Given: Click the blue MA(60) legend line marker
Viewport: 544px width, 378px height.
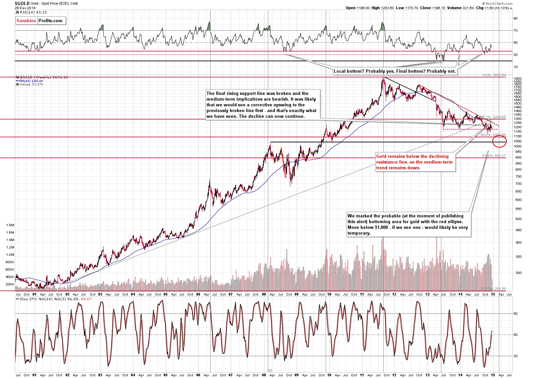Looking at the screenshot, I should (x=17, y=81).
